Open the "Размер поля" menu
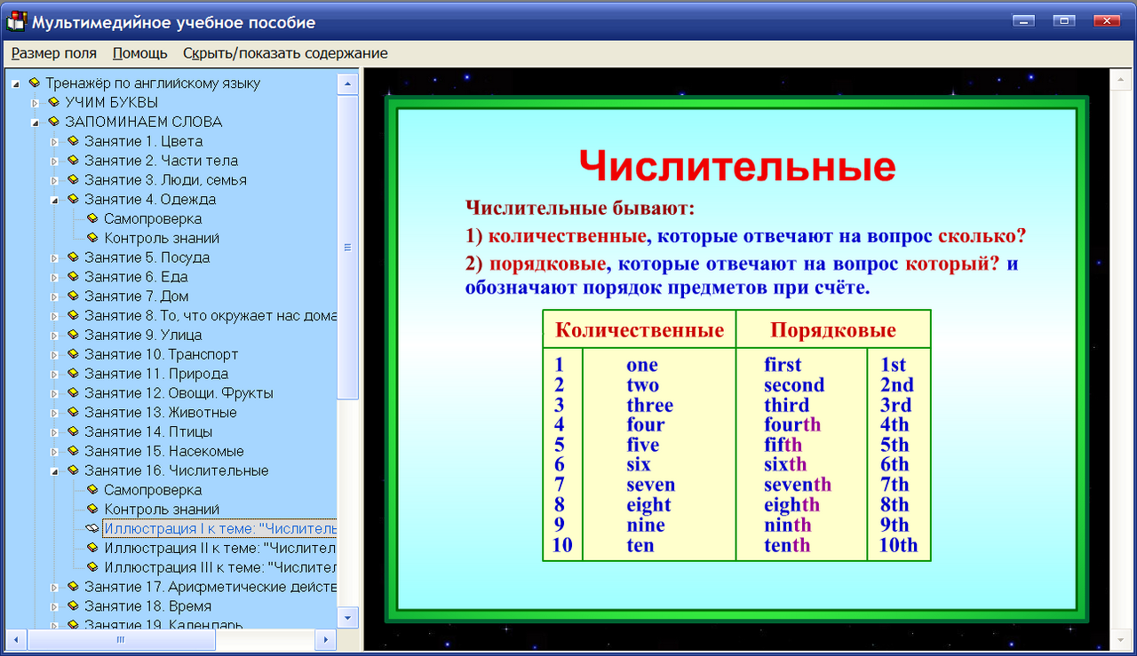The height and width of the screenshot is (656, 1137). point(52,53)
